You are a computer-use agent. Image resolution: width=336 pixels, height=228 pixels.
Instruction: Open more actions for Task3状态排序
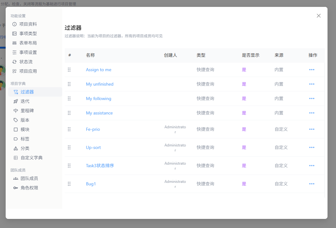click(x=312, y=166)
